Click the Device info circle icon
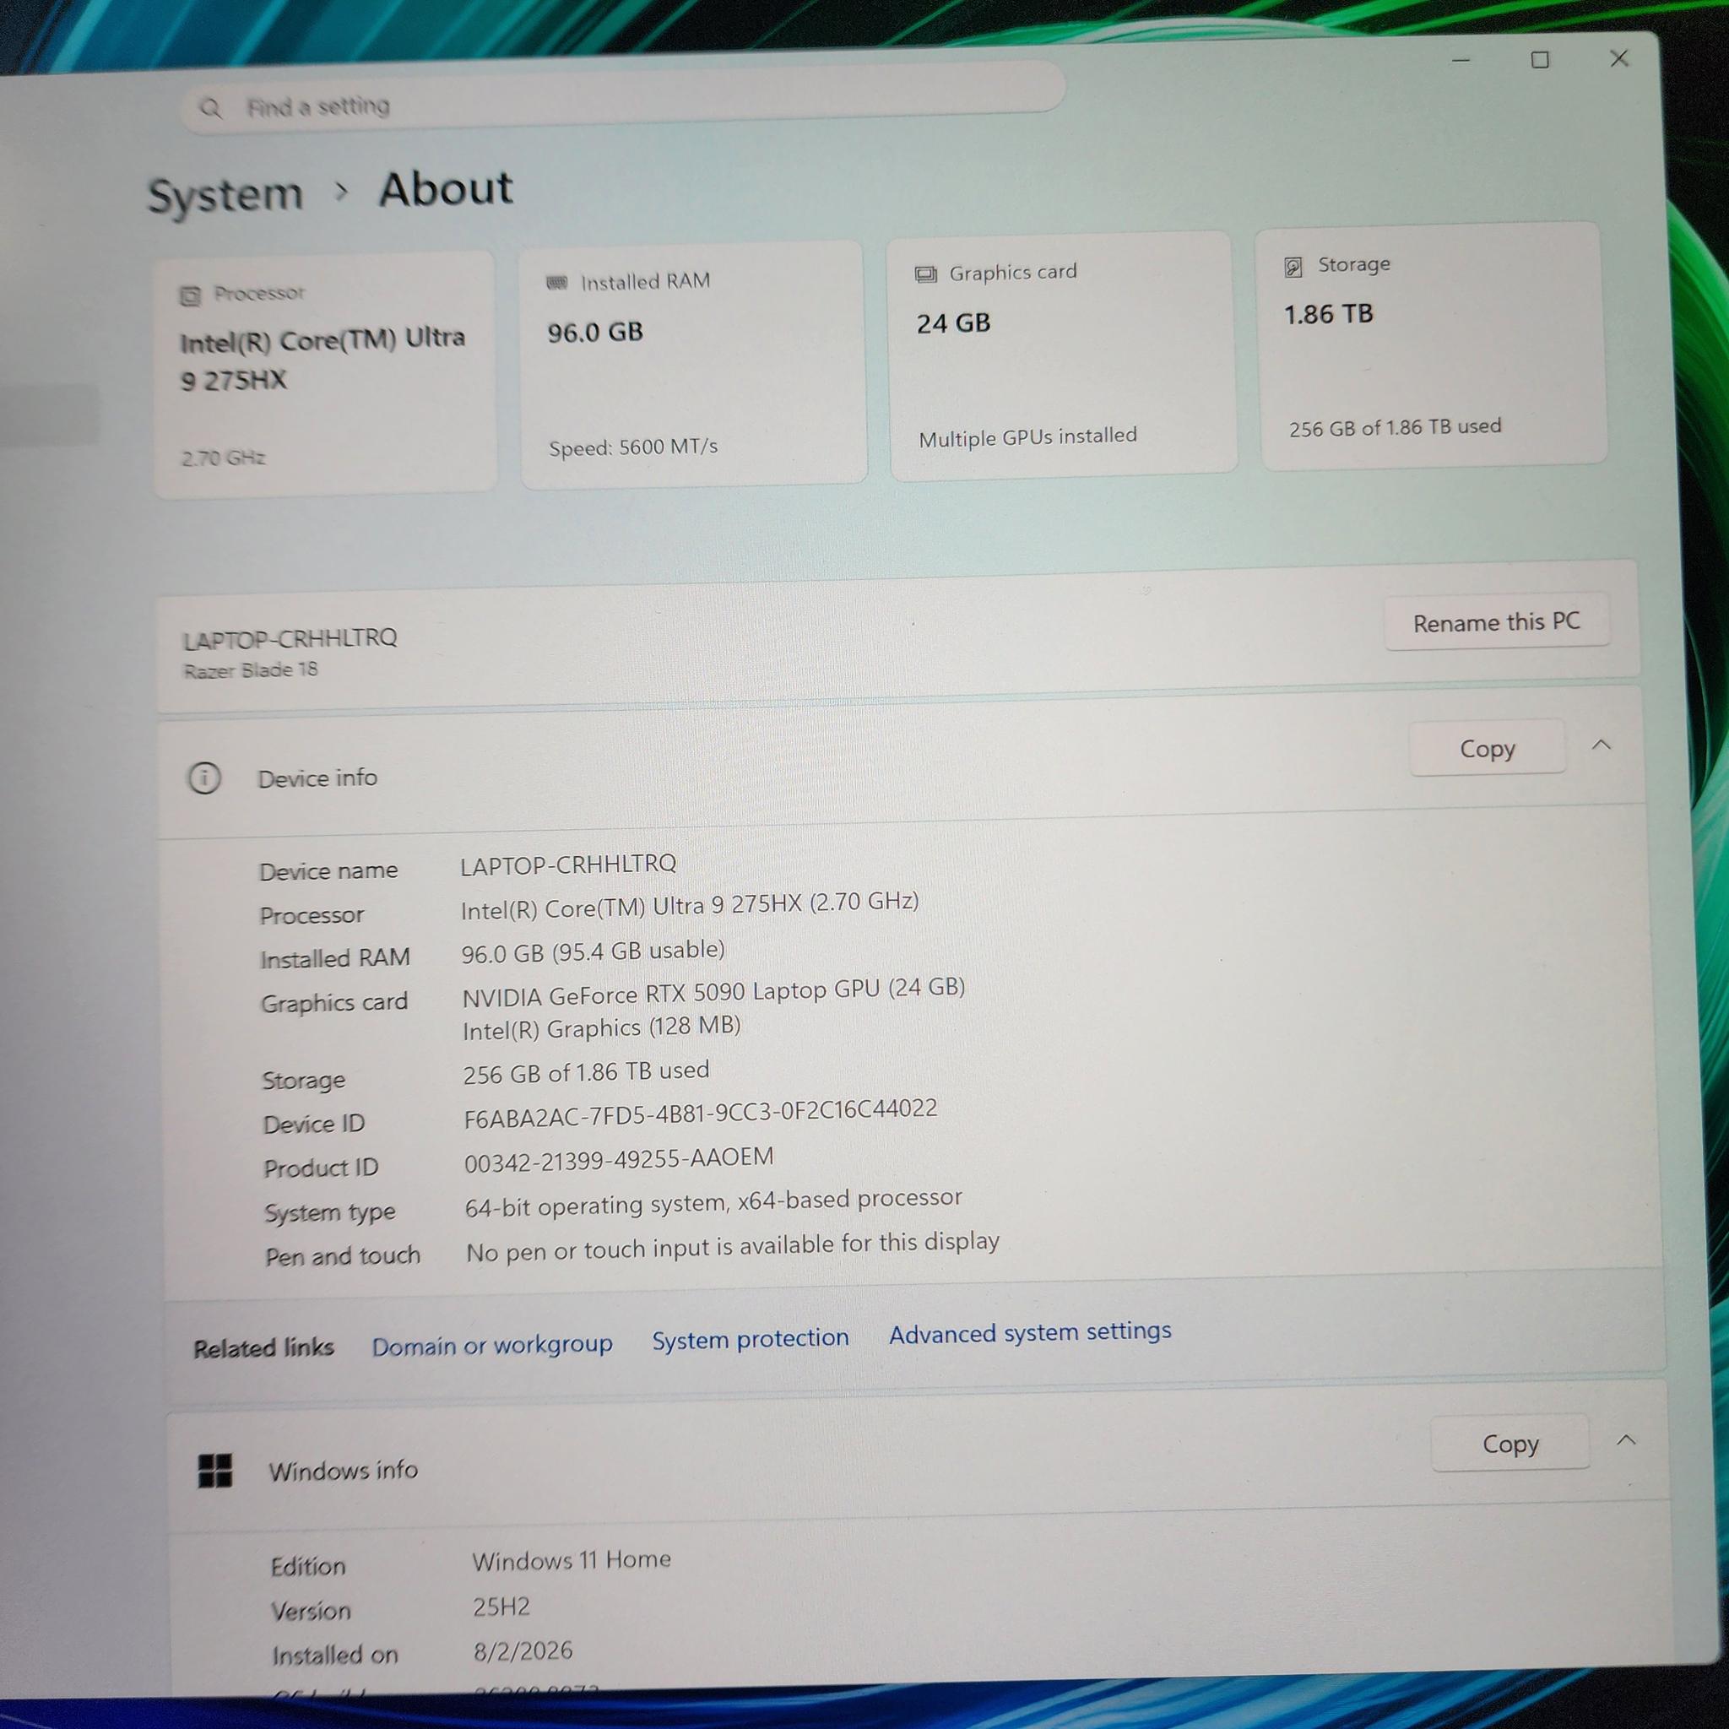The width and height of the screenshot is (1729, 1729). coord(204,778)
